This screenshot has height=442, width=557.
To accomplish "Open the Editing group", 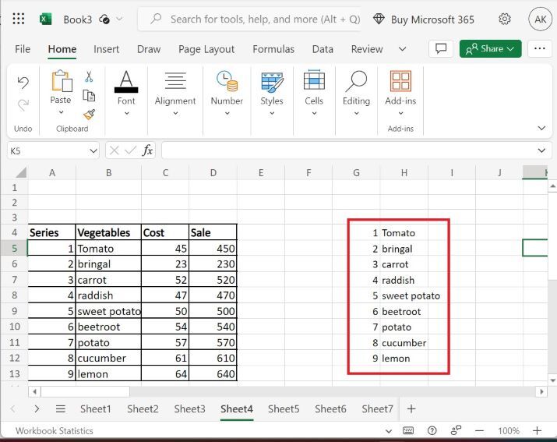I will click(356, 94).
